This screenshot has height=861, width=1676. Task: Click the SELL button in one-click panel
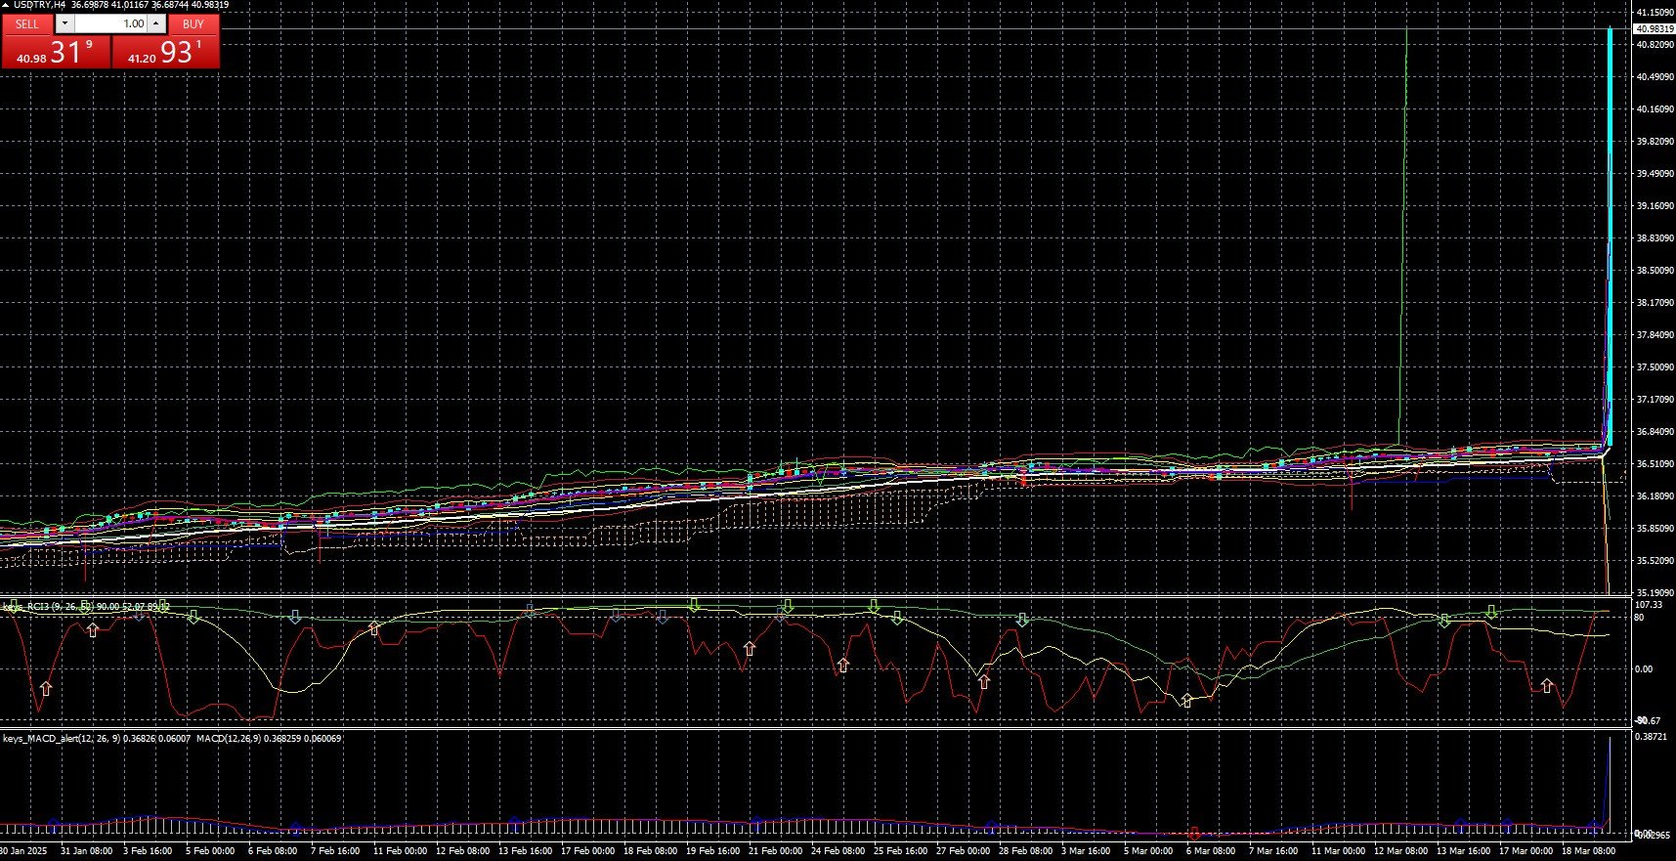click(x=27, y=23)
